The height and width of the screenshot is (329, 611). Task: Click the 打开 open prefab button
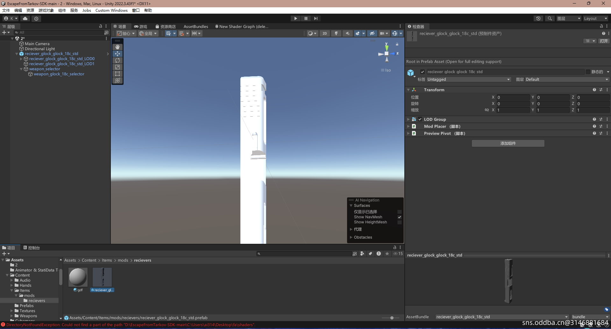(x=604, y=41)
